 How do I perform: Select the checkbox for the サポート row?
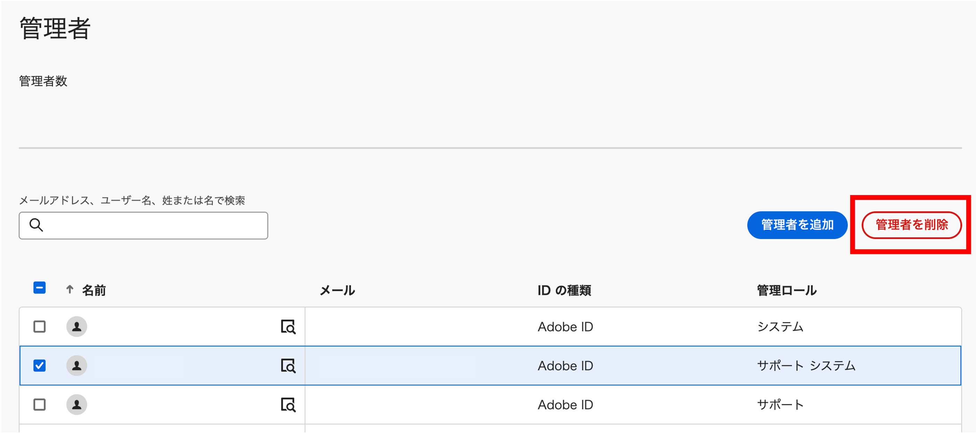tap(39, 405)
